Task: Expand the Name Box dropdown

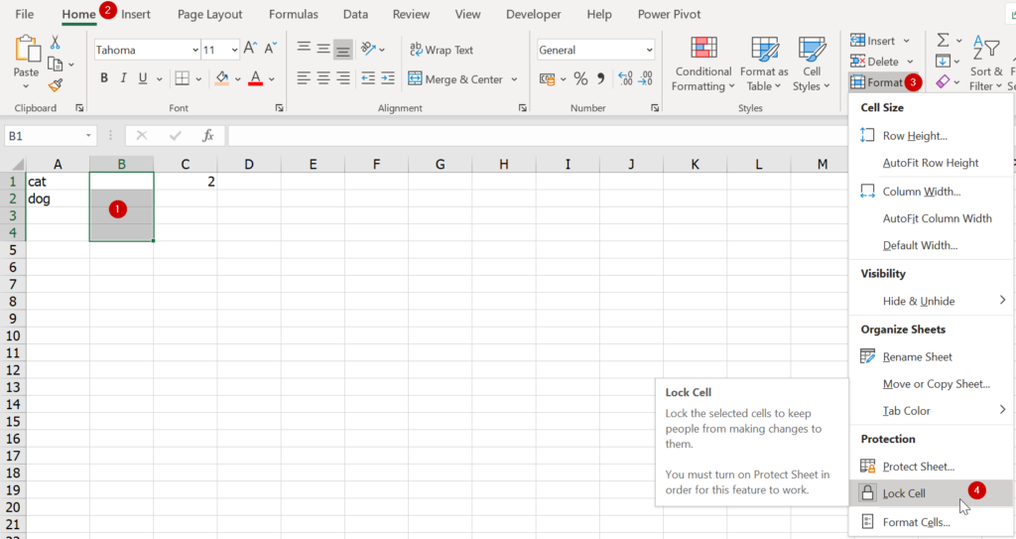Action: [x=88, y=136]
